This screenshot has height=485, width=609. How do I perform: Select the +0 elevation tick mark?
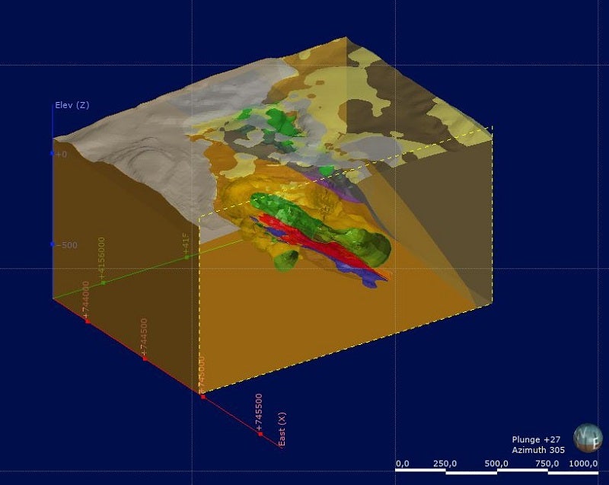pyautogui.click(x=53, y=154)
